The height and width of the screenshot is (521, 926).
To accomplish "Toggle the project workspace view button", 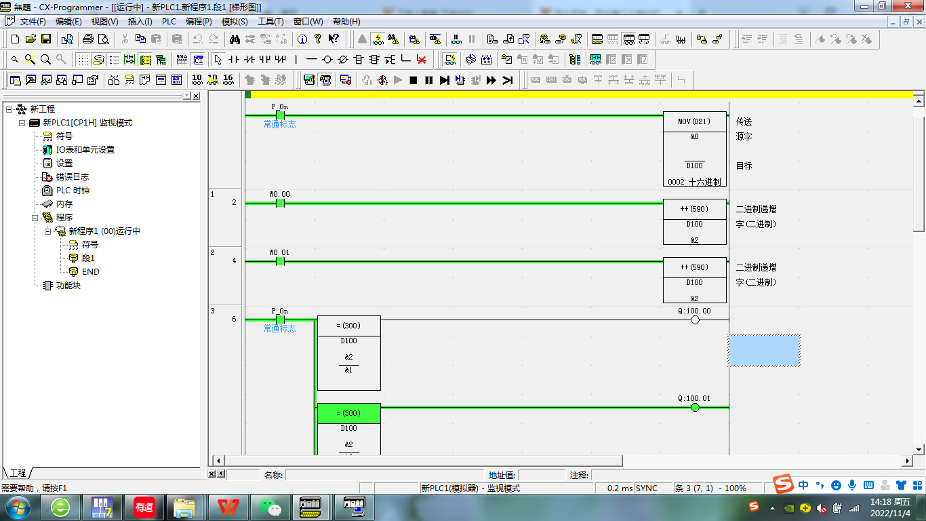I will click(x=15, y=80).
